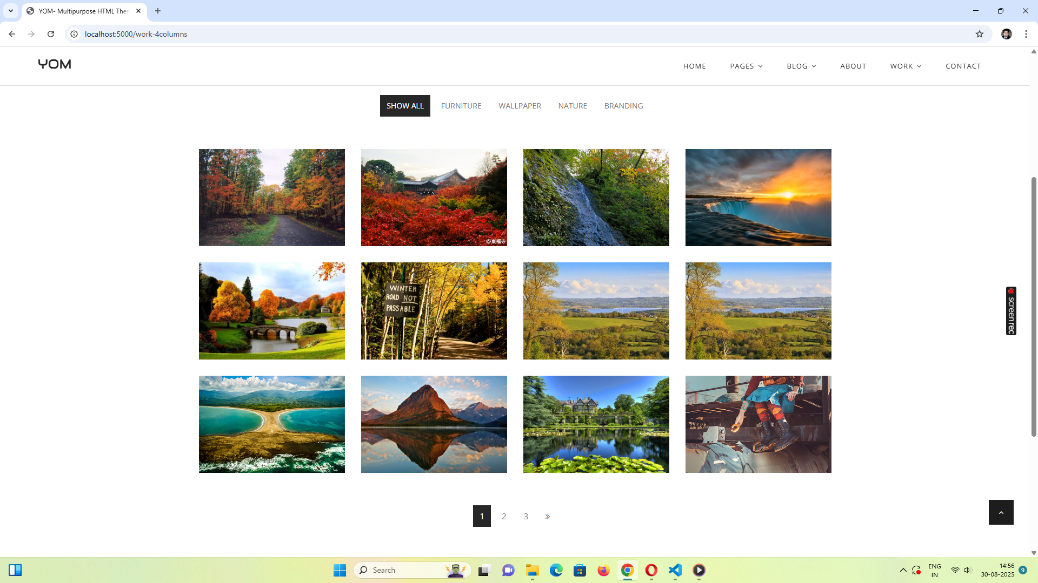This screenshot has height=583, width=1038.
Task: Open a new browser tab with plus
Action: (158, 11)
